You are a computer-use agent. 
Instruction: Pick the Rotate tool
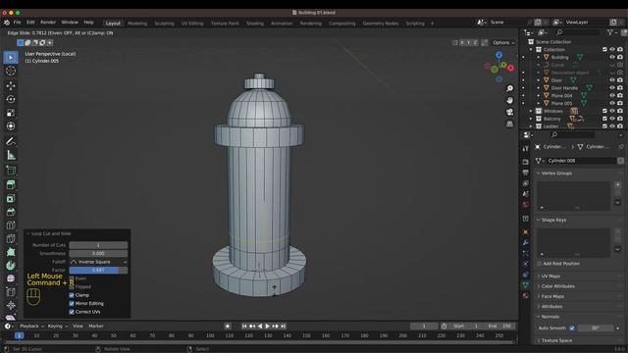11,99
